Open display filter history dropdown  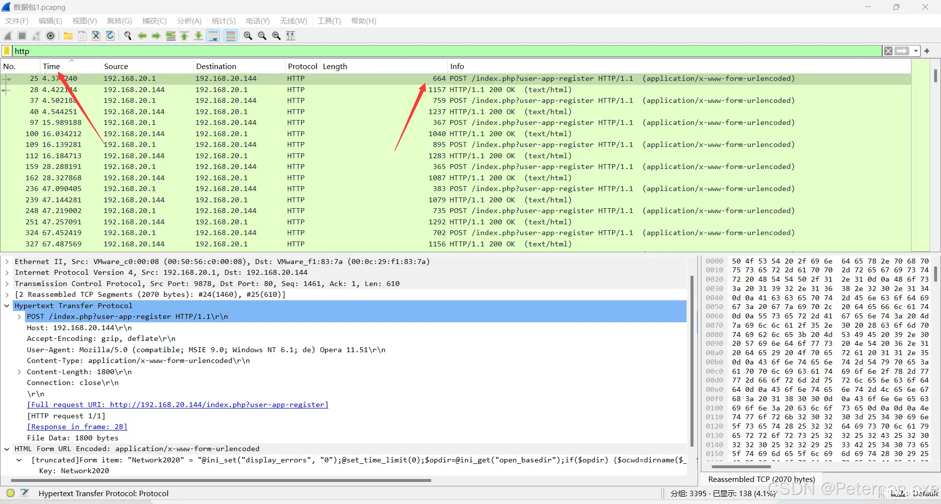916,51
